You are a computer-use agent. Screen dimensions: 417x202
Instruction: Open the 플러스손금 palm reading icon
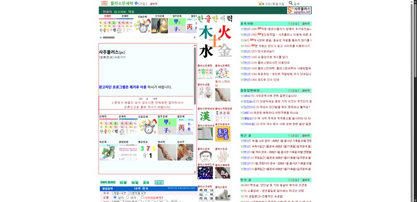(x=223, y=156)
